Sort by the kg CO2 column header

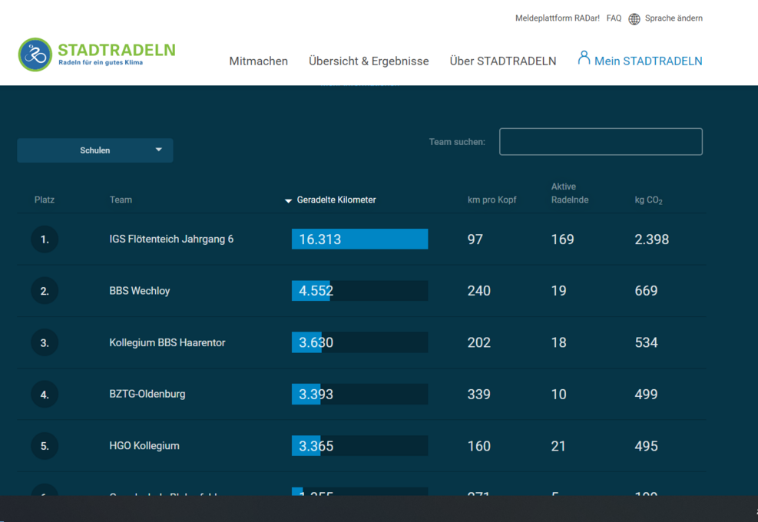pyautogui.click(x=648, y=200)
